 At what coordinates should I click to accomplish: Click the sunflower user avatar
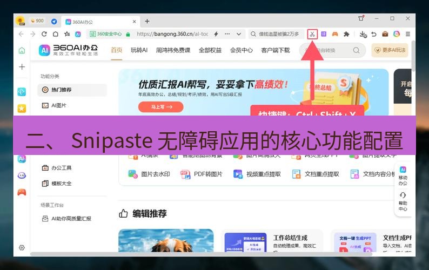[21, 21]
